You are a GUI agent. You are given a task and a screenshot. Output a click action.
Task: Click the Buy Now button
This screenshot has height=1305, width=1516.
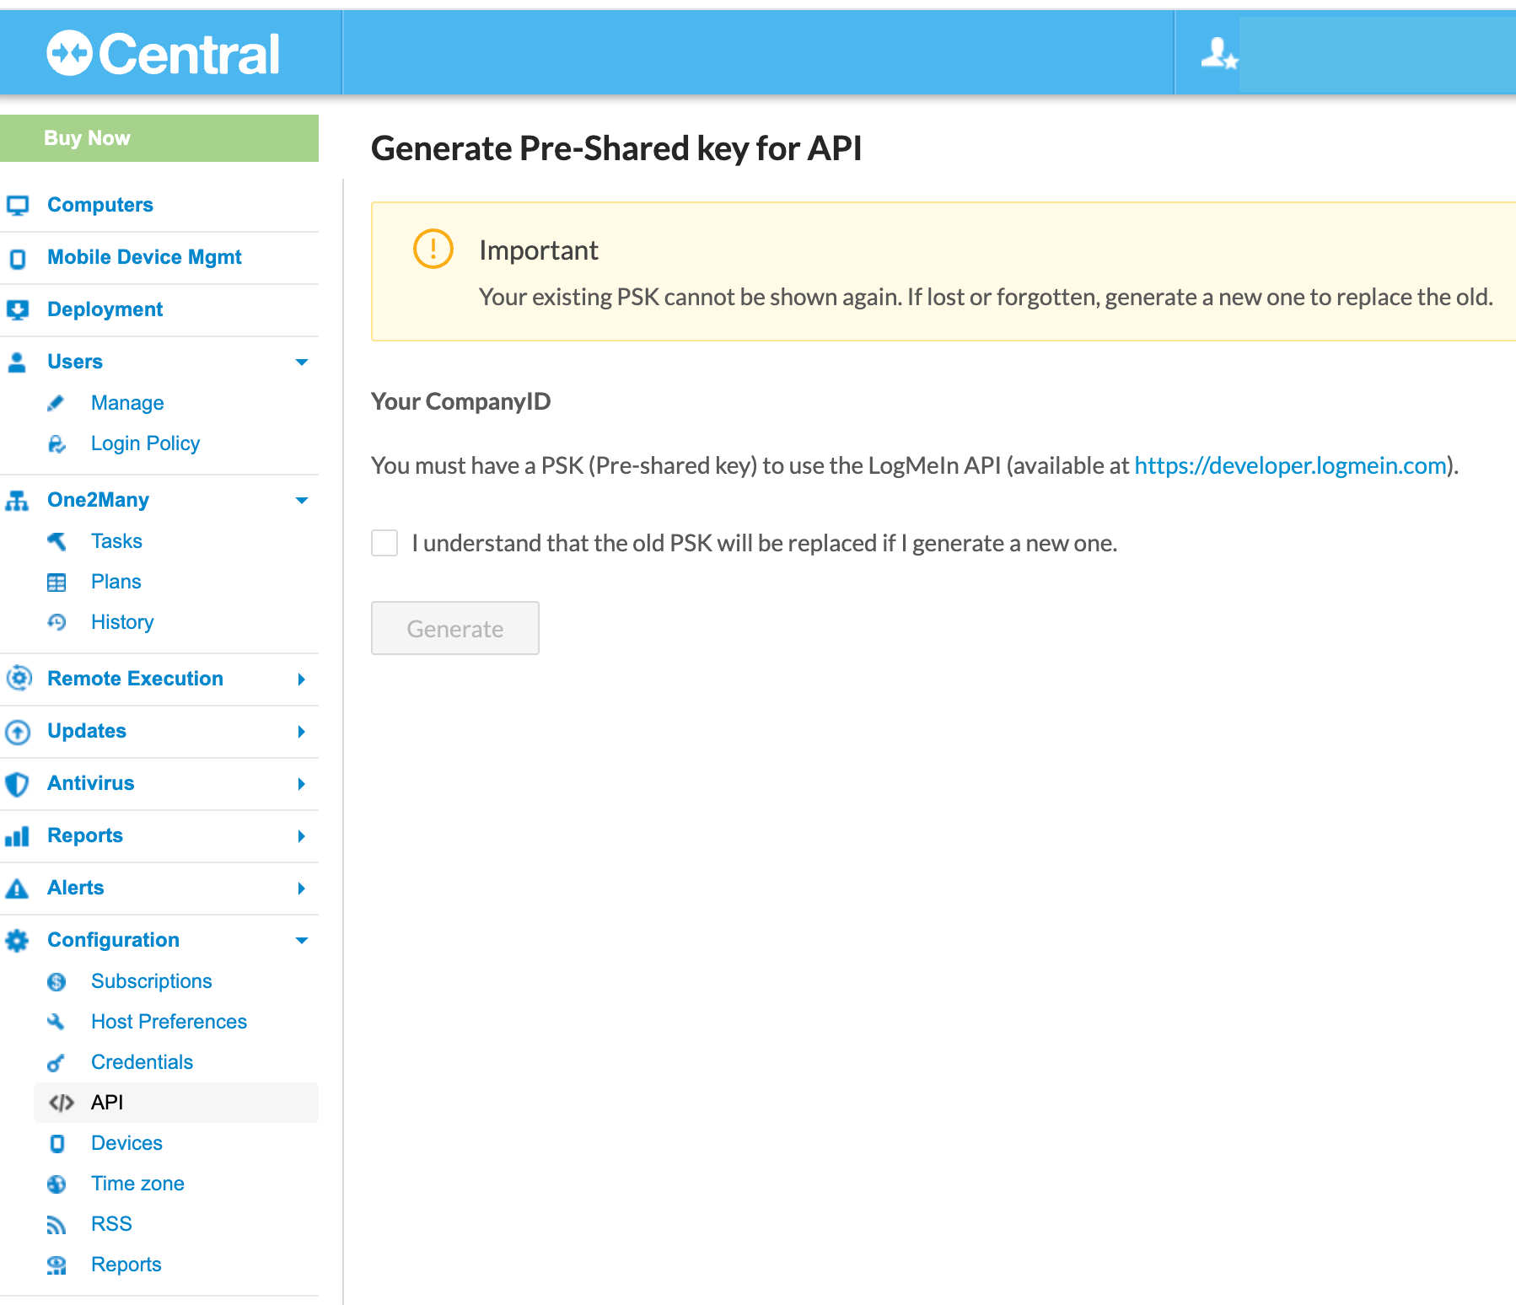159,138
